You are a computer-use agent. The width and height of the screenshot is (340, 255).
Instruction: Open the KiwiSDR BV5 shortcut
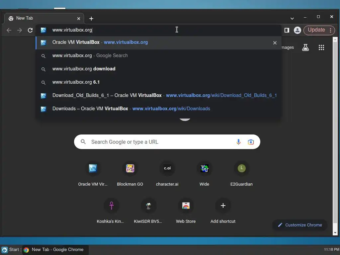click(148, 212)
